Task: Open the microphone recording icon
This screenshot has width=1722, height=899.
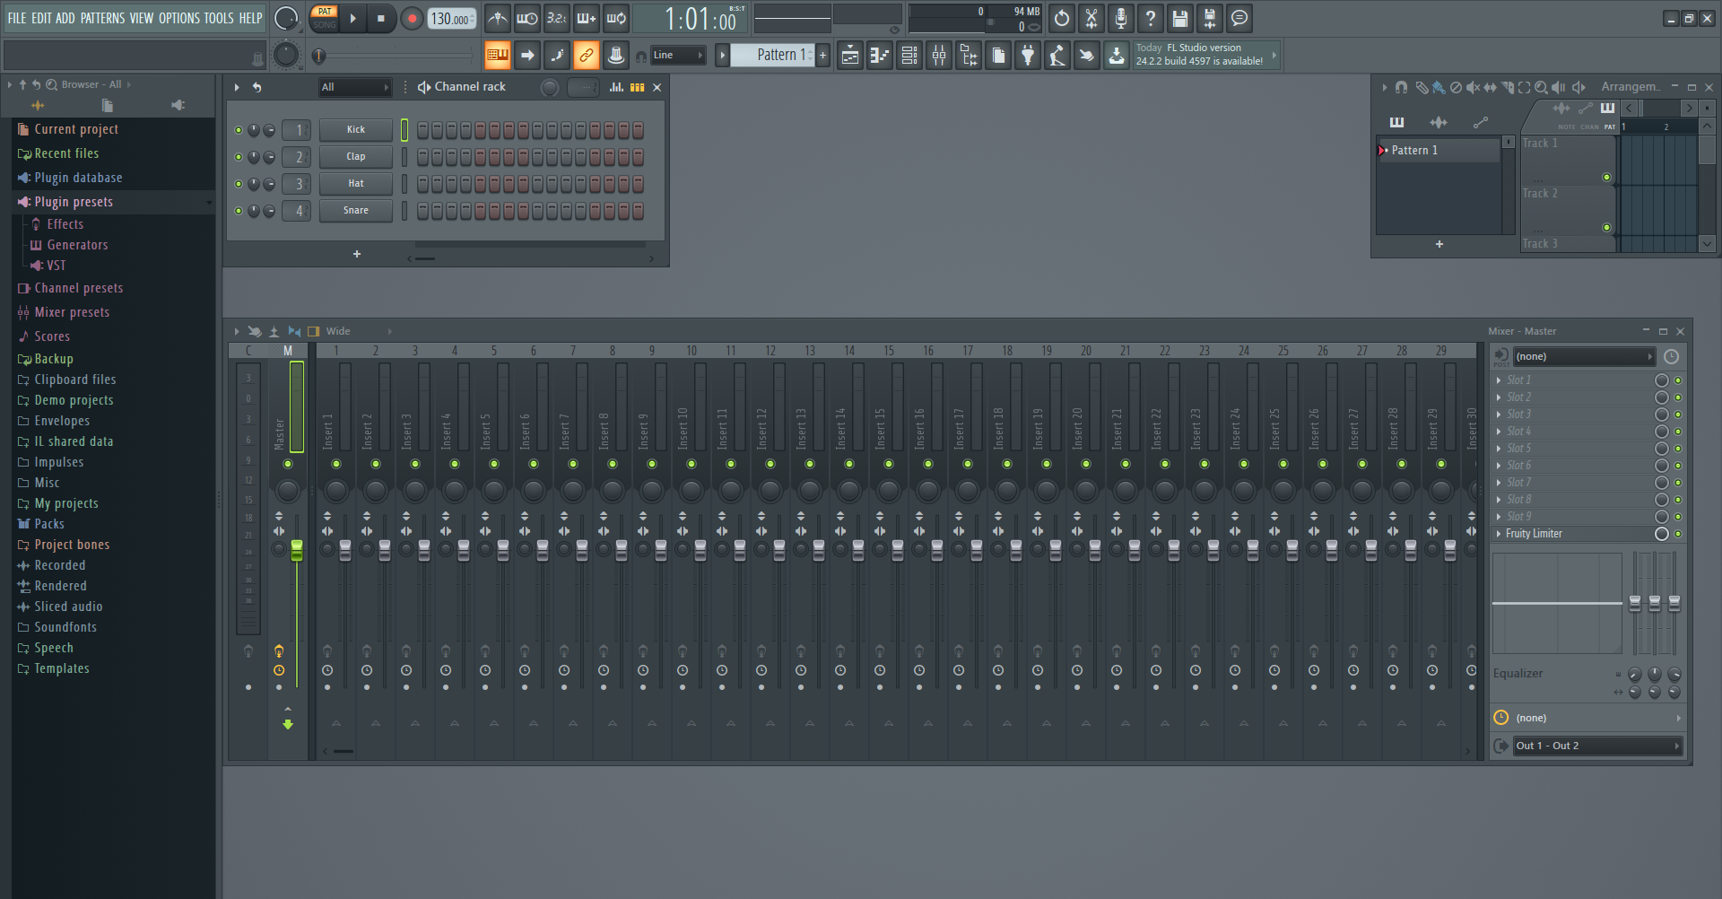Action: pyautogui.click(x=1121, y=19)
